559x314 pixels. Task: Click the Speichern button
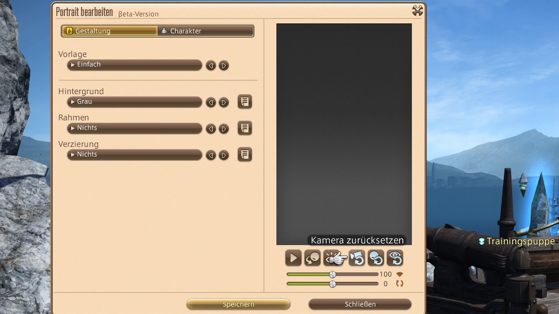[x=238, y=304]
